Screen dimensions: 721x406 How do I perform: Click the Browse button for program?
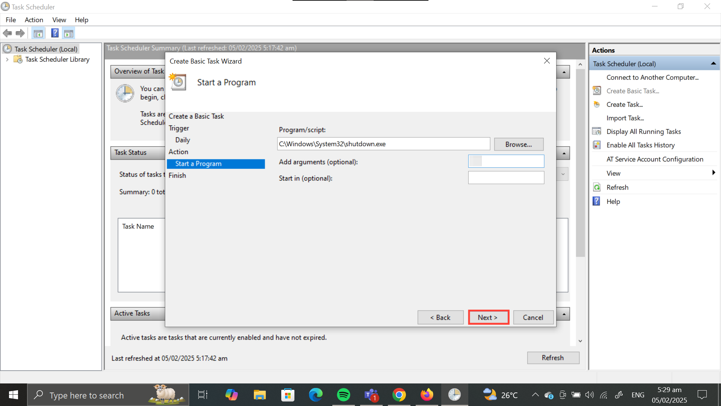point(518,144)
